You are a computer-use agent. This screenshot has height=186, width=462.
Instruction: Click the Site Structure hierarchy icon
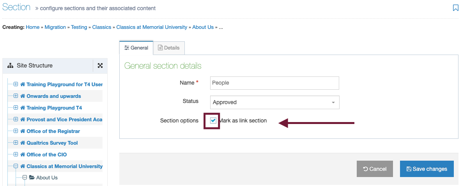[10, 66]
